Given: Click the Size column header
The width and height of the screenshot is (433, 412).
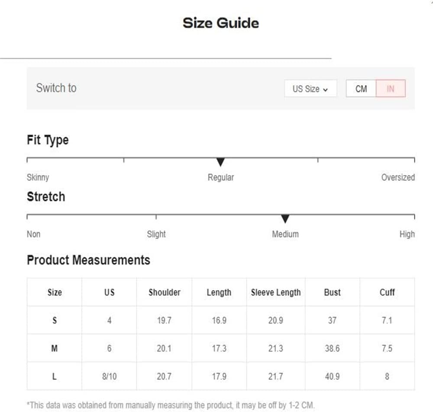Looking at the screenshot, I should point(55,292).
